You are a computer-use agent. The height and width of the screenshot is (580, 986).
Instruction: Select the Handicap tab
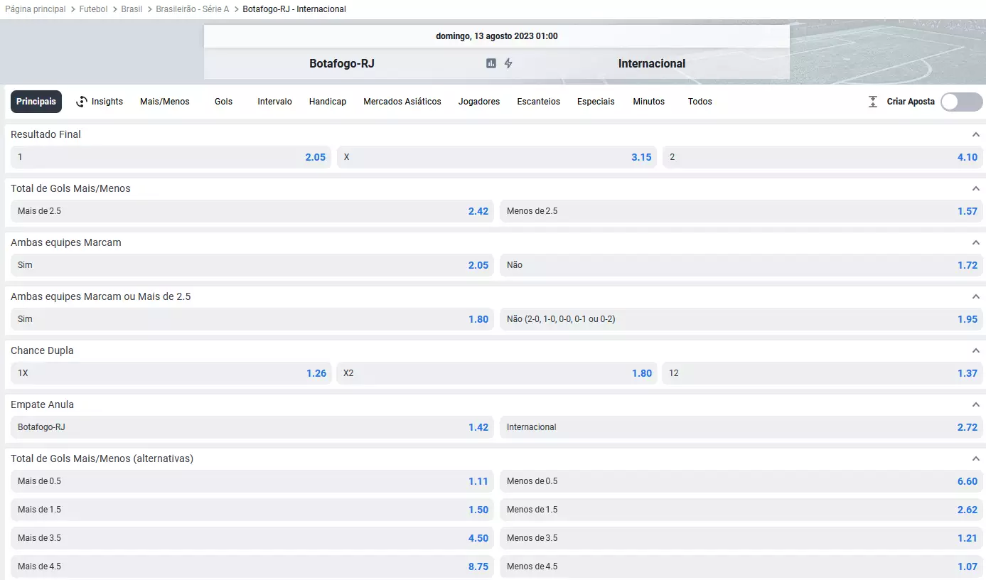[x=327, y=102]
